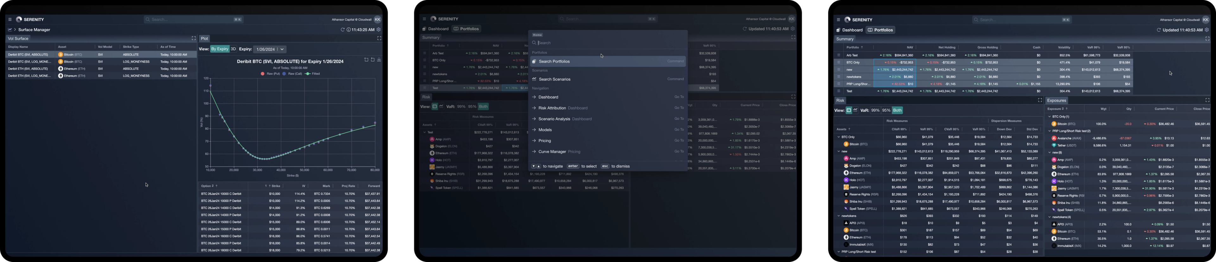Screen dimensions: 1216x262
Task: Collapse new(8) group in Exposures
Action: pos(1050,152)
